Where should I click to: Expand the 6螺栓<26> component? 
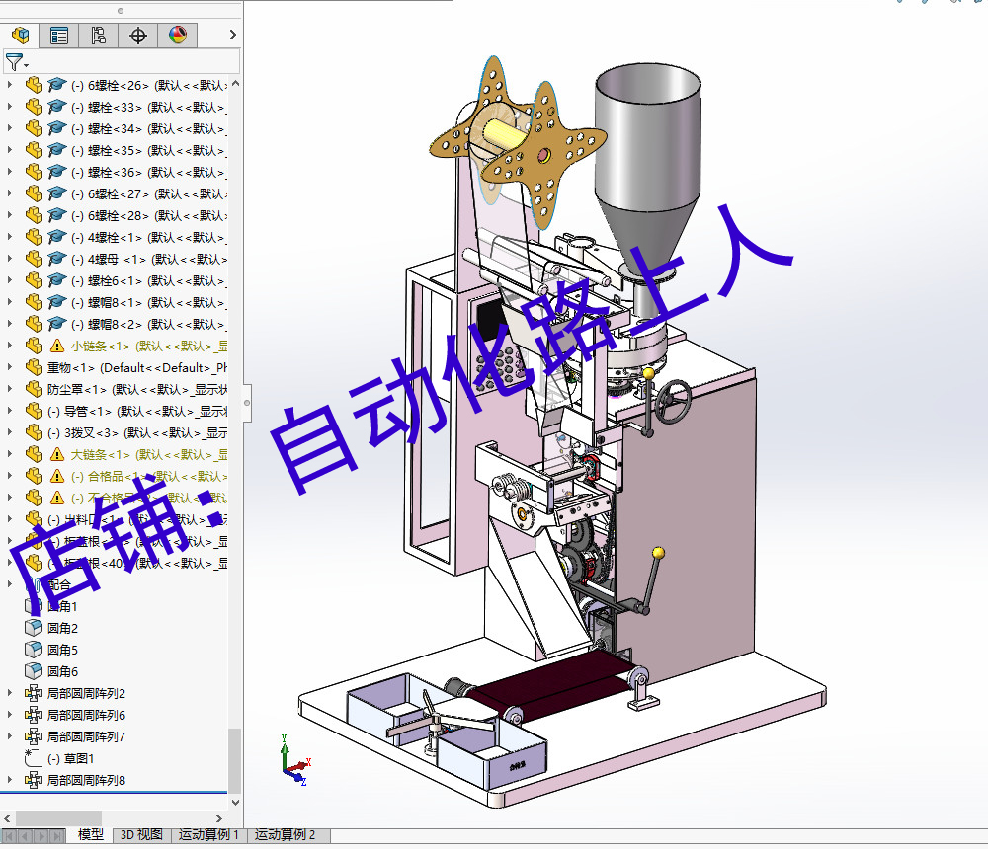9,84
